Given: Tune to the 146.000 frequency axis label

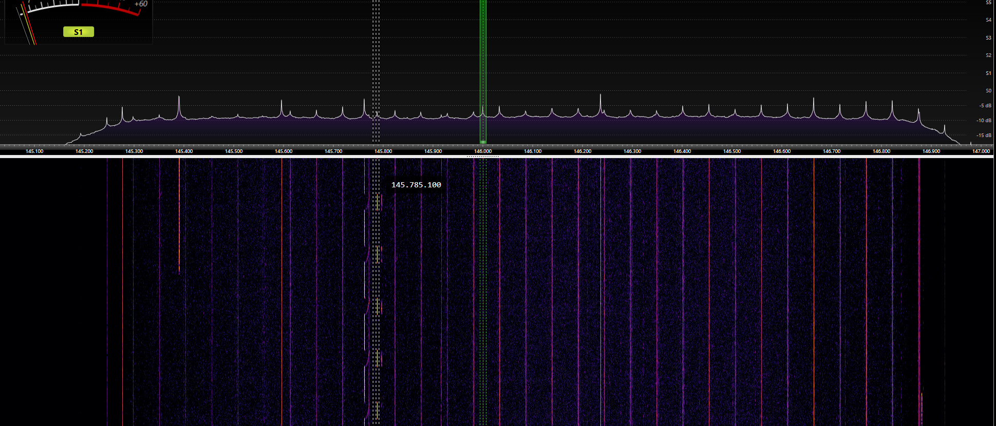Looking at the screenshot, I should [x=483, y=151].
